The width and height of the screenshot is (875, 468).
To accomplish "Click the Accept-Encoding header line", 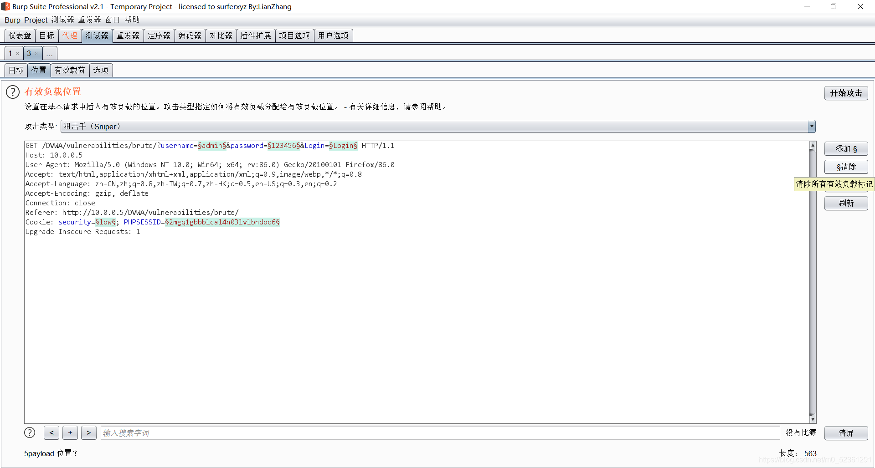I will click(x=87, y=193).
